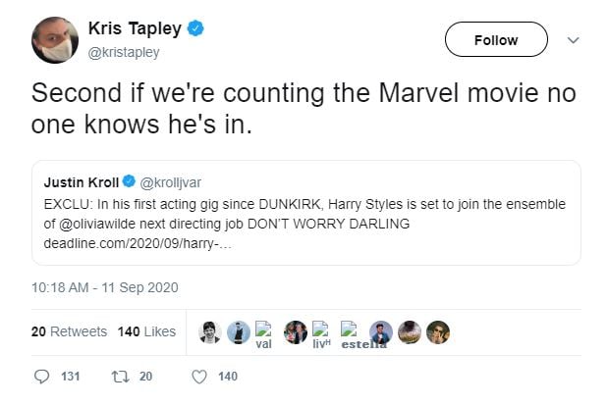Viewport: 608px width, 405px height.
Task: Open the last liker avatar in row
Action: tap(438, 332)
